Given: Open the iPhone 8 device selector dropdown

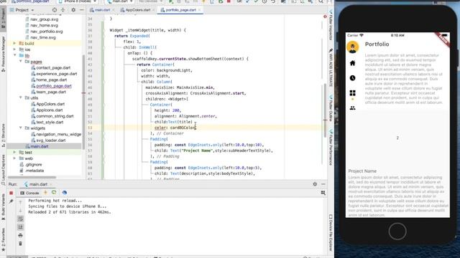Looking at the screenshot, I should [x=77, y=1].
